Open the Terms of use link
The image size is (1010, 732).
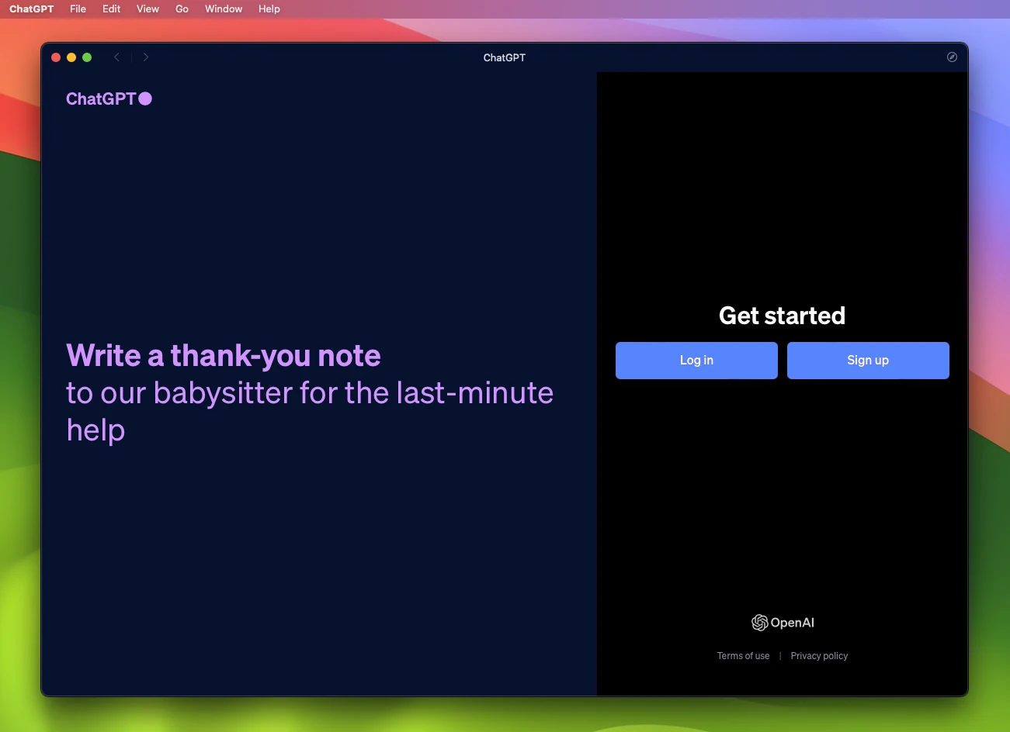click(x=743, y=655)
